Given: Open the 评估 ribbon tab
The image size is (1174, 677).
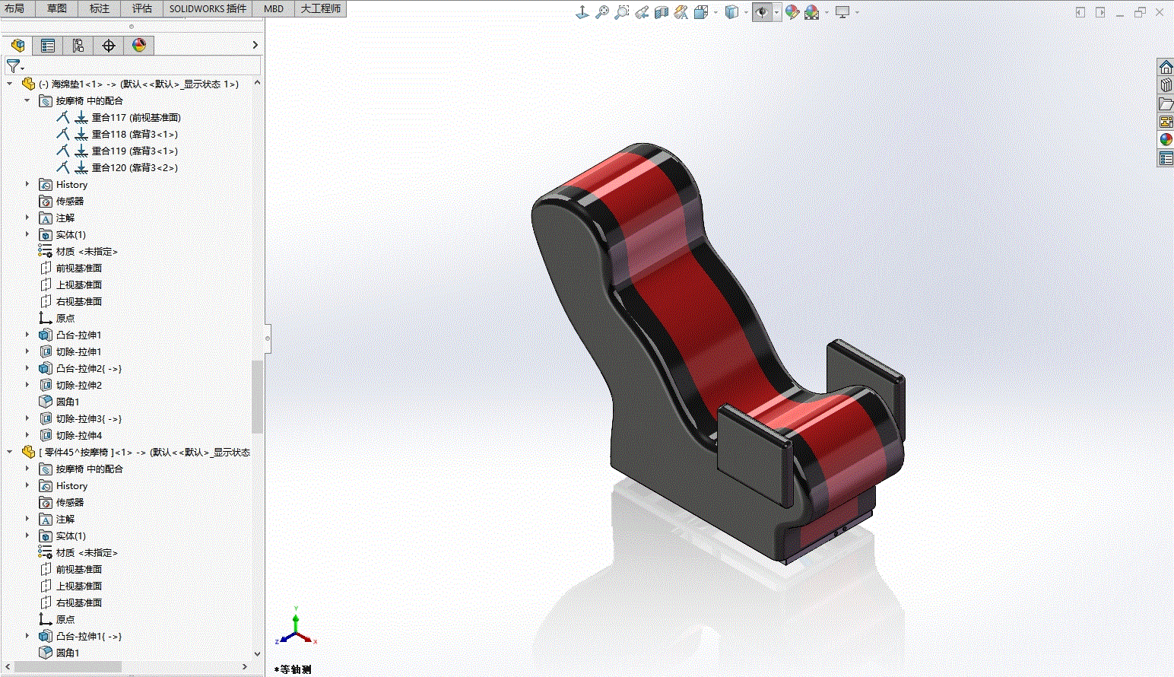Looking at the screenshot, I should [x=142, y=8].
